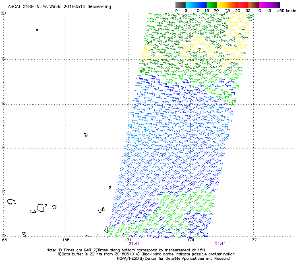
Task: Click longitude label '165' on bottom axis
Action: point(4,240)
